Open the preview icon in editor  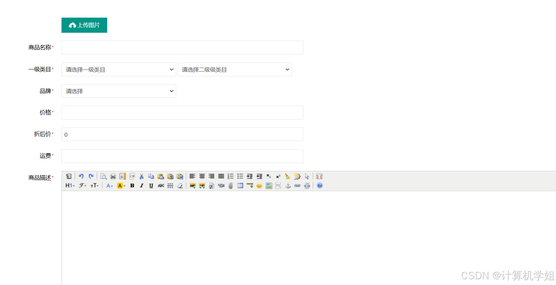103,176
